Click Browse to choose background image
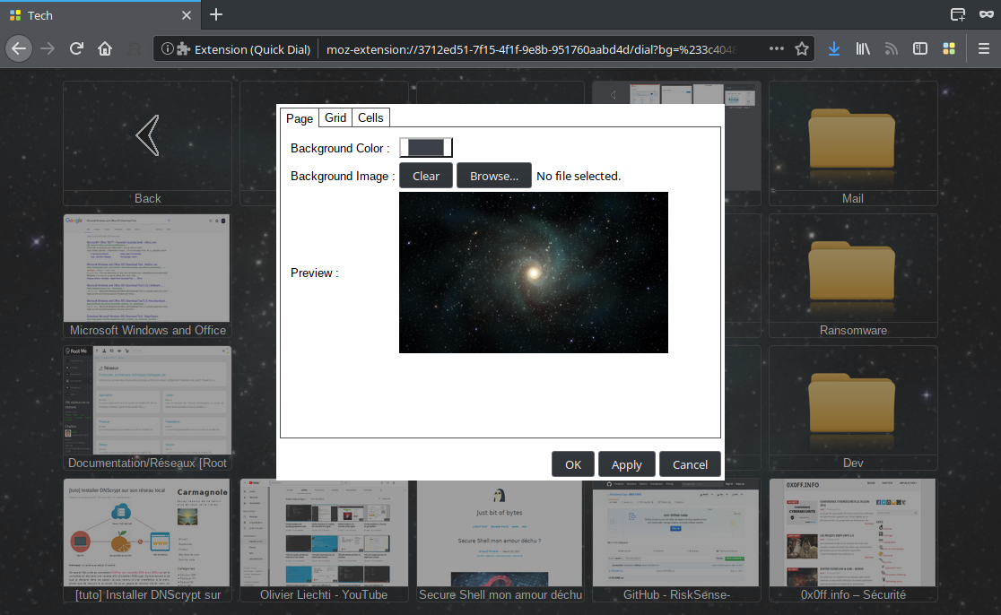The width and height of the screenshot is (1001, 615). tap(494, 176)
